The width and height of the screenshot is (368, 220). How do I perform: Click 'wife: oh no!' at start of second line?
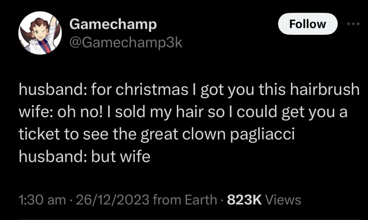[61, 112]
